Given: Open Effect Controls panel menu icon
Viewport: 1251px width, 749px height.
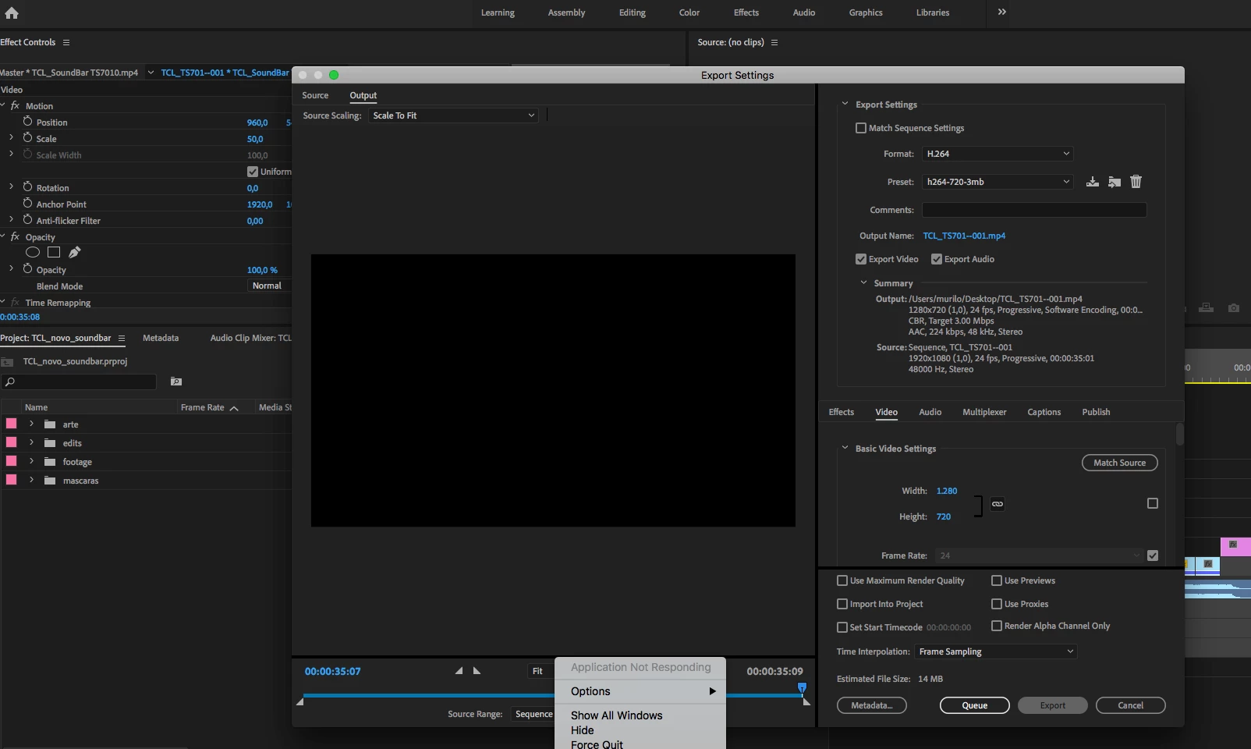Looking at the screenshot, I should pos(66,42).
